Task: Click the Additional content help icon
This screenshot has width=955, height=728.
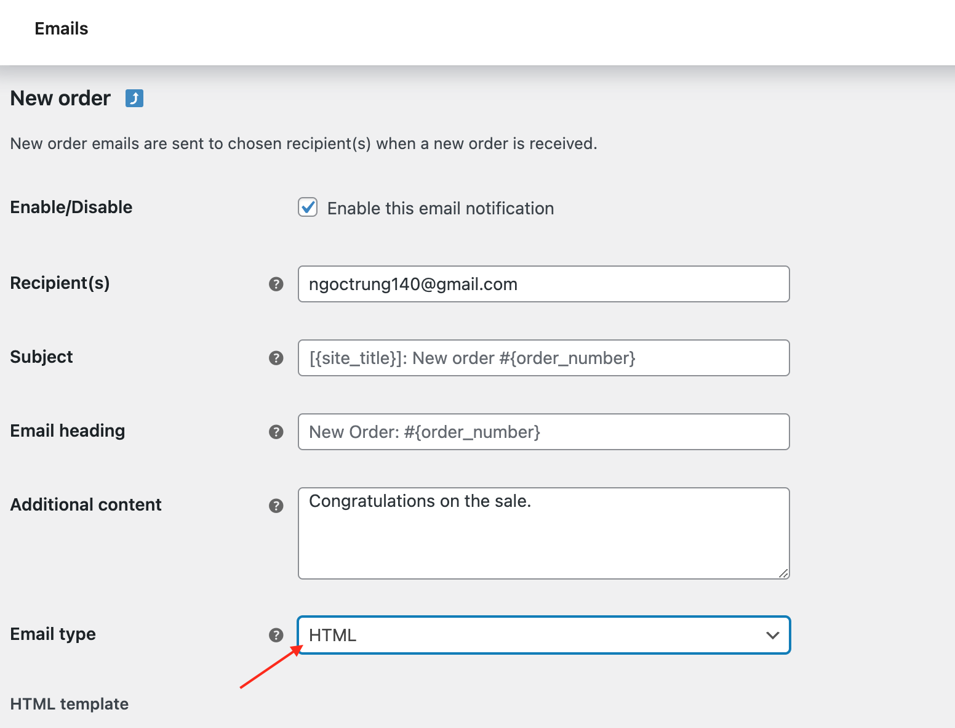Action: click(276, 506)
